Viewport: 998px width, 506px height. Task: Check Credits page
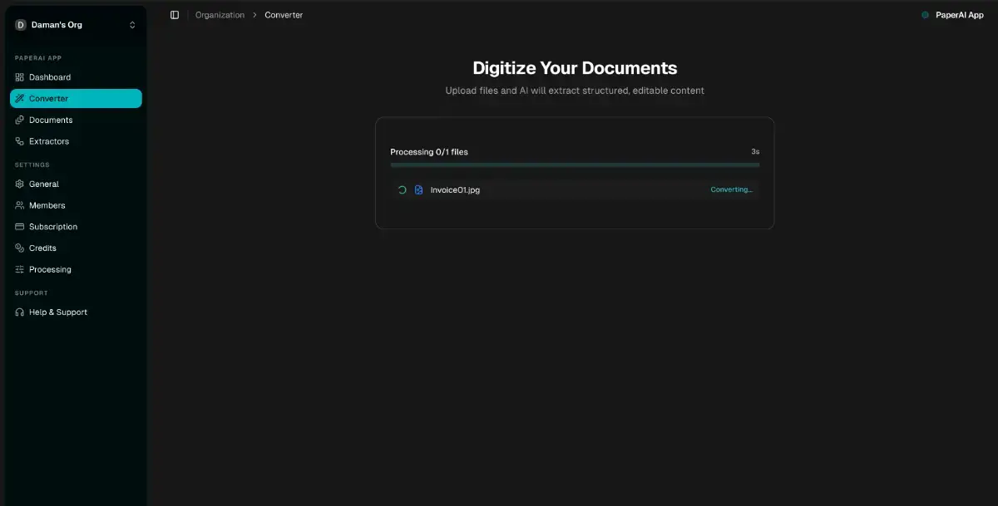click(76, 248)
